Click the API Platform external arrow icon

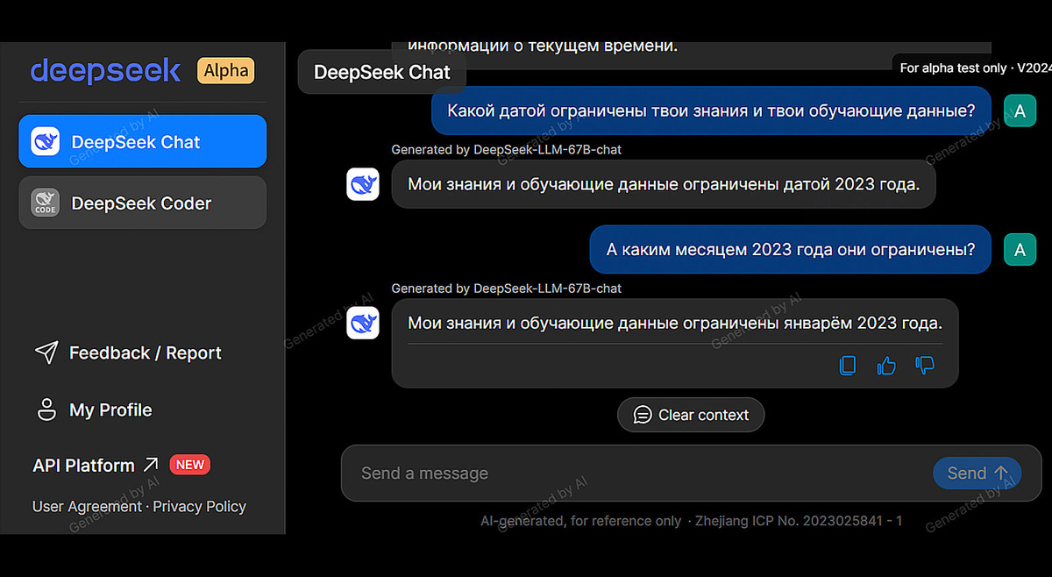point(150,465)
